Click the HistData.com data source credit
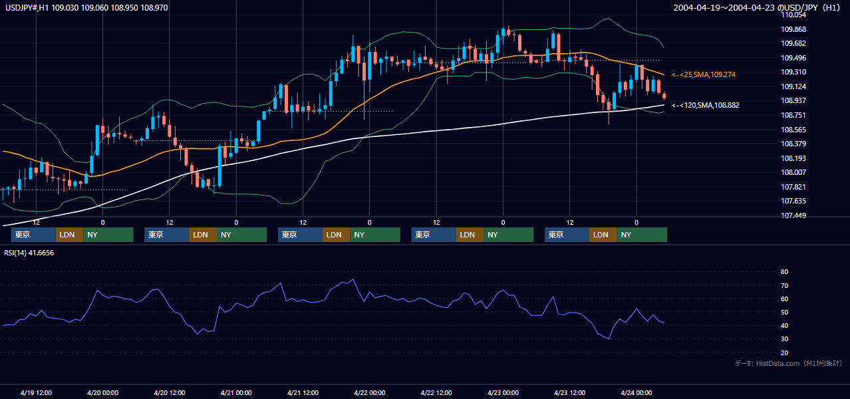The width and height of the screenshot is (850, 399). 789,363
